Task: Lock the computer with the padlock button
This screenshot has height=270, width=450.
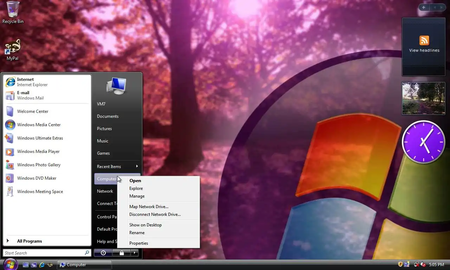Action: pyautogui.click(x=121, y=253)
